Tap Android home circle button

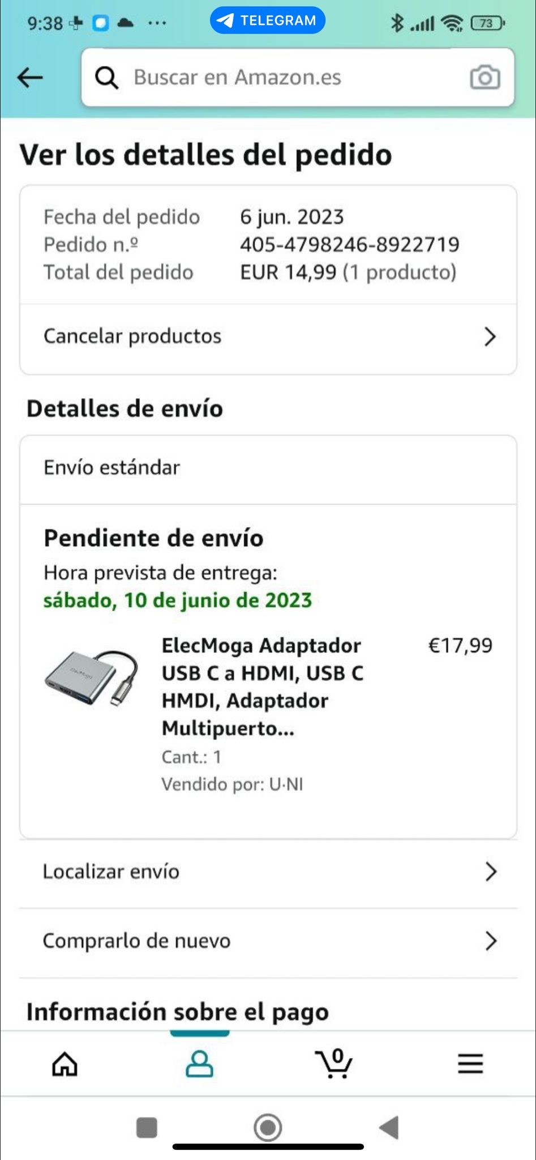tap(268, 1127)
